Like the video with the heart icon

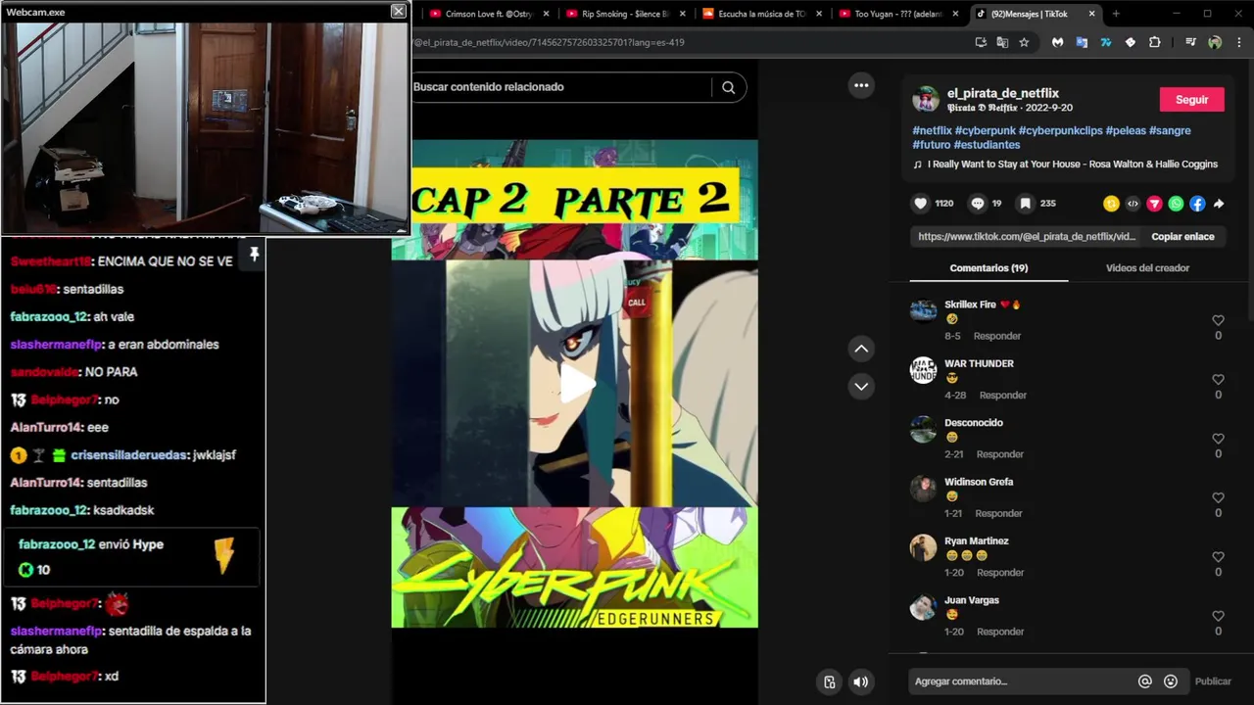(920, 204)
